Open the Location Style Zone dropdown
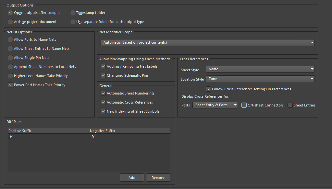This screenshot has width=332, height=189. pyautogui.click(x=260, y=79)
